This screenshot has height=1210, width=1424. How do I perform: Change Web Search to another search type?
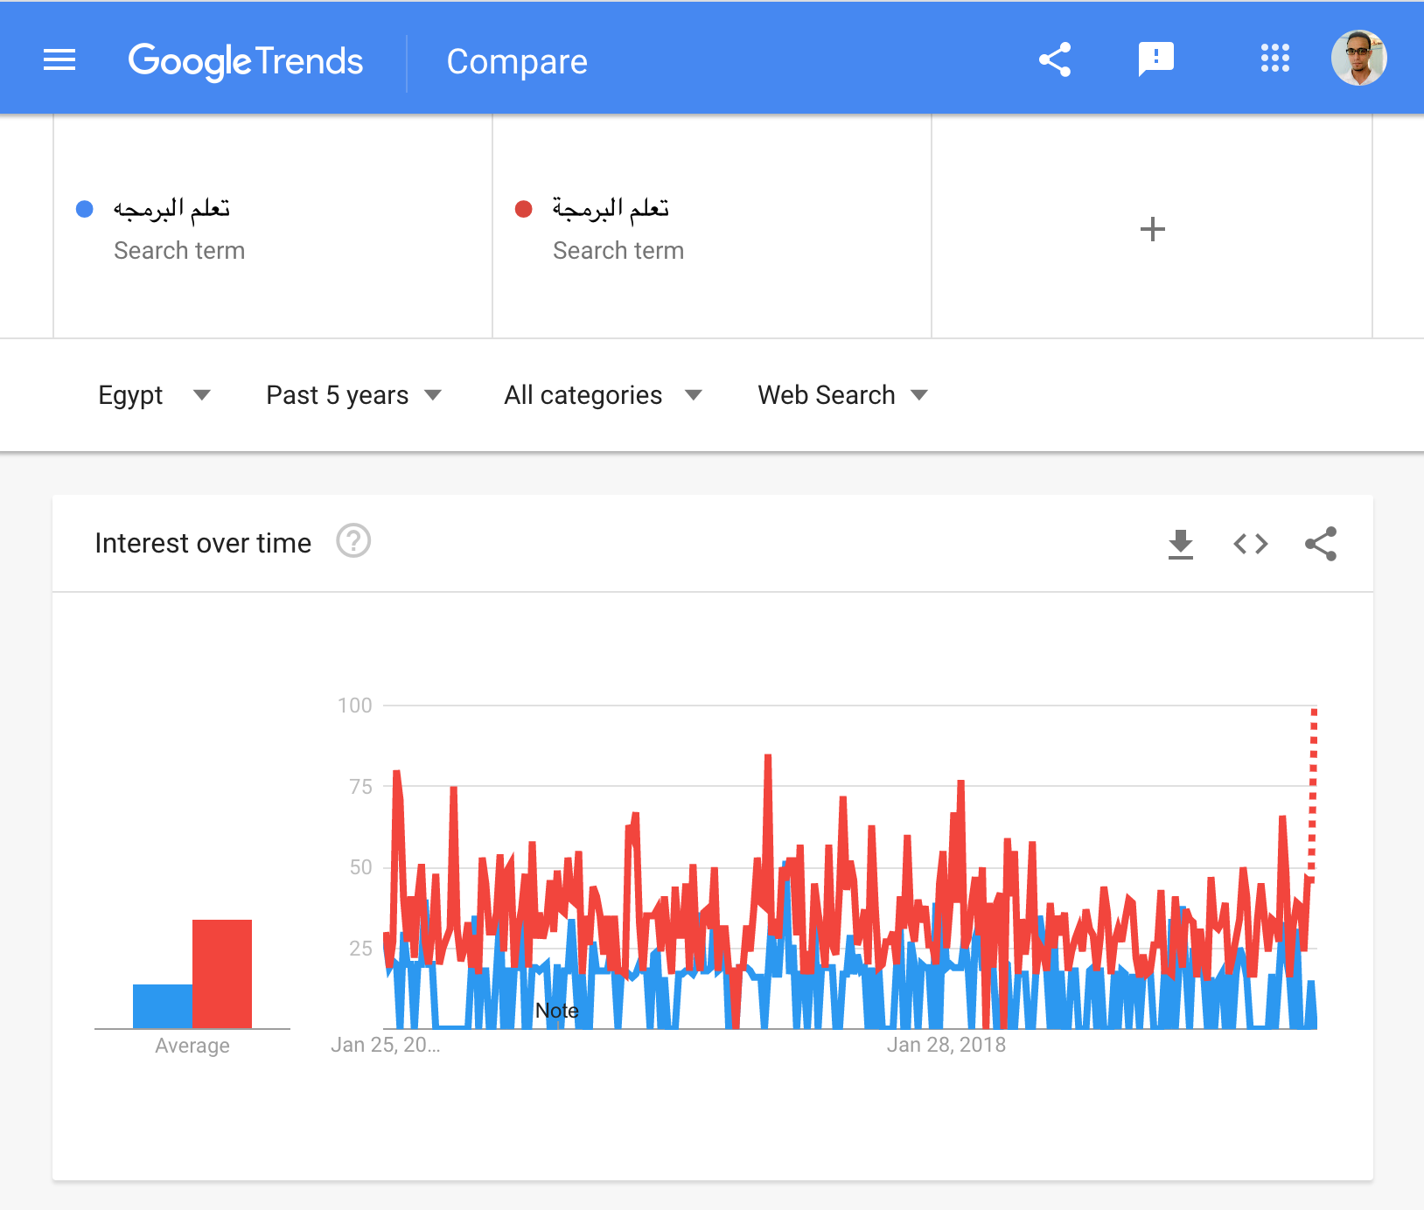[x=840, y=395]
